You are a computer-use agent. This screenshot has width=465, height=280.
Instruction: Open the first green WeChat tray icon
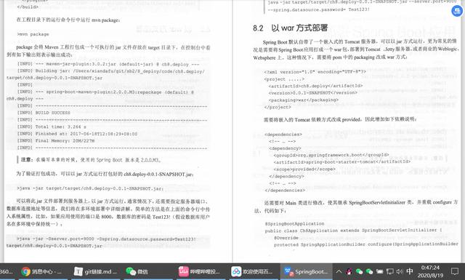click(359, 271)
